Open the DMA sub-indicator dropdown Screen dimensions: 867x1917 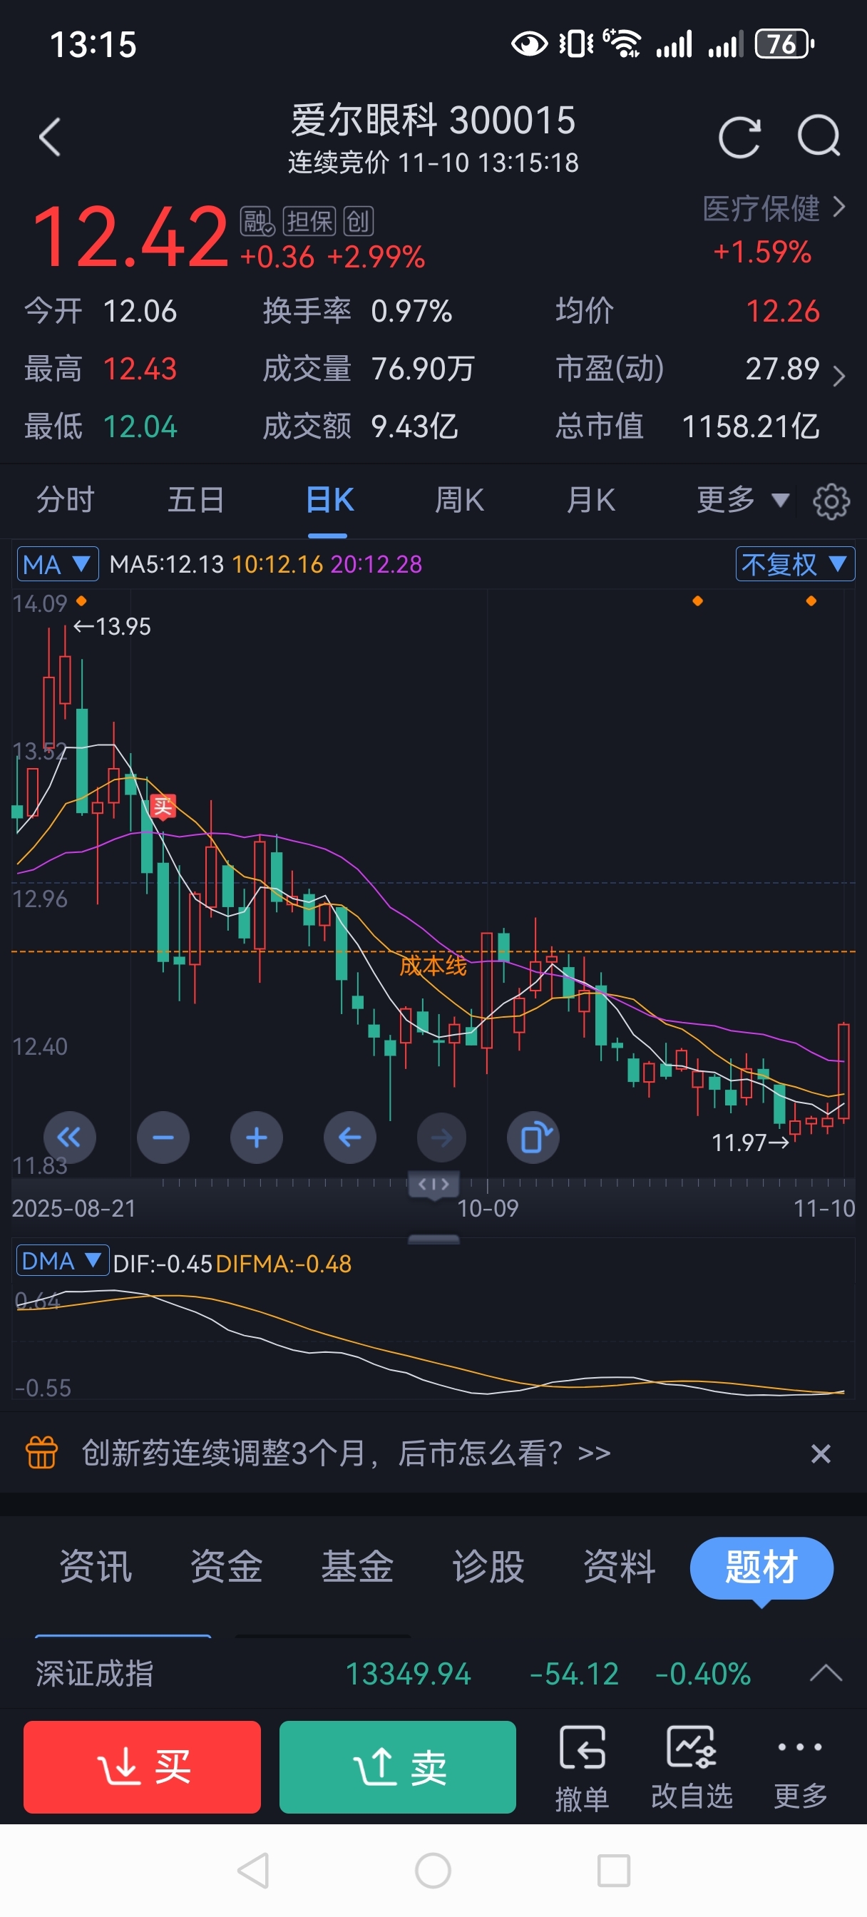click(63, 1261)
